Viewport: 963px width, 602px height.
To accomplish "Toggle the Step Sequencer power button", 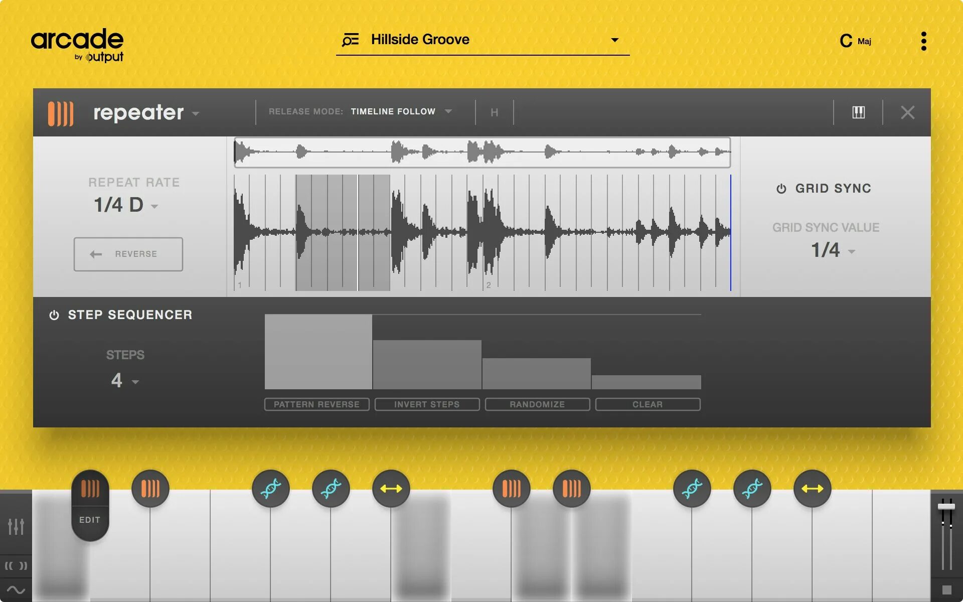I will 53,316.
